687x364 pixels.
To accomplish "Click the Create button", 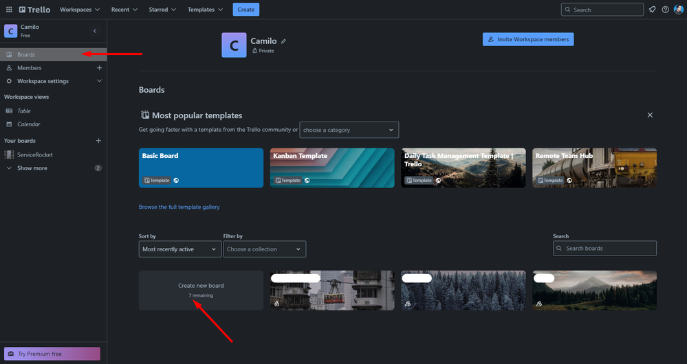I will pyautogui.click(x=246, y=9).
